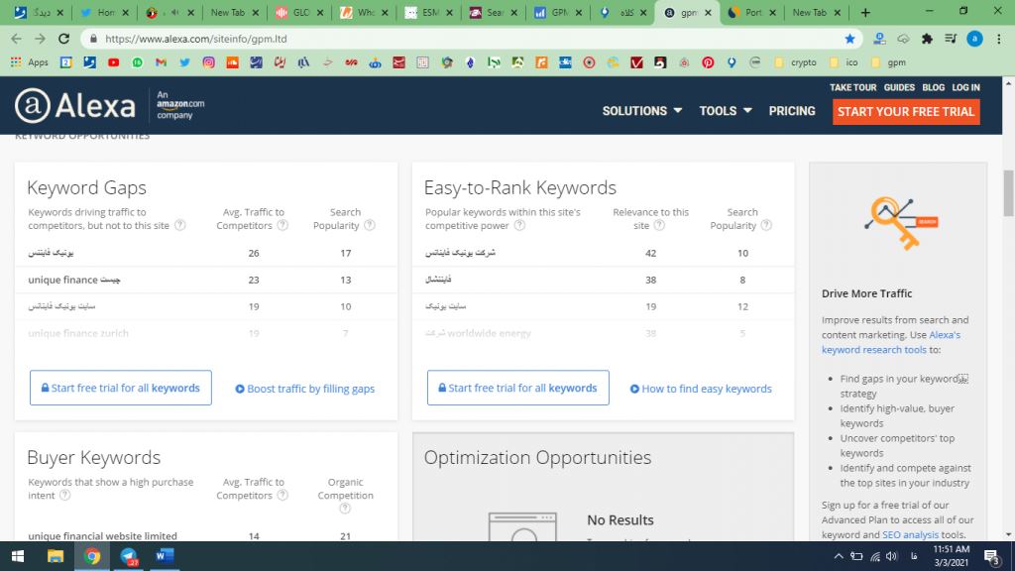Click the Alexa logo in the header
Viewport: 1015px width, 571px height.
tap(74, 107)
